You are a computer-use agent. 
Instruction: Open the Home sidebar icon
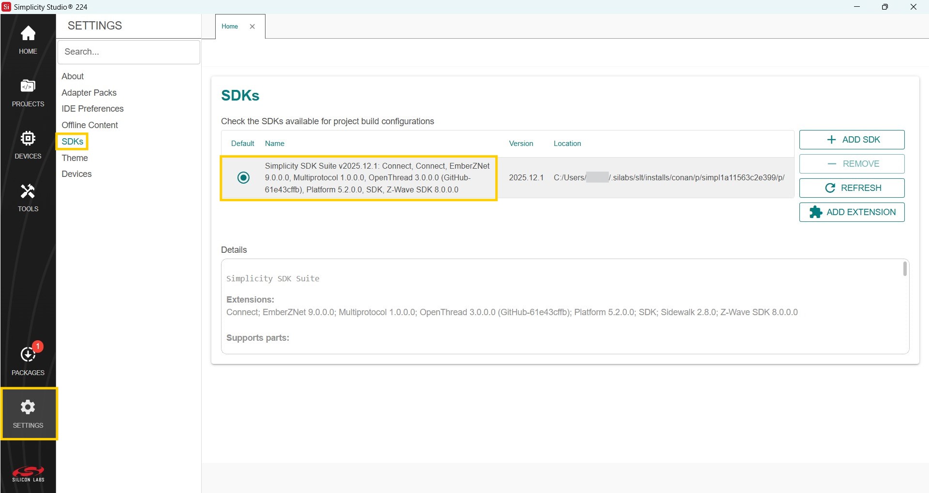tap(28, 40)
